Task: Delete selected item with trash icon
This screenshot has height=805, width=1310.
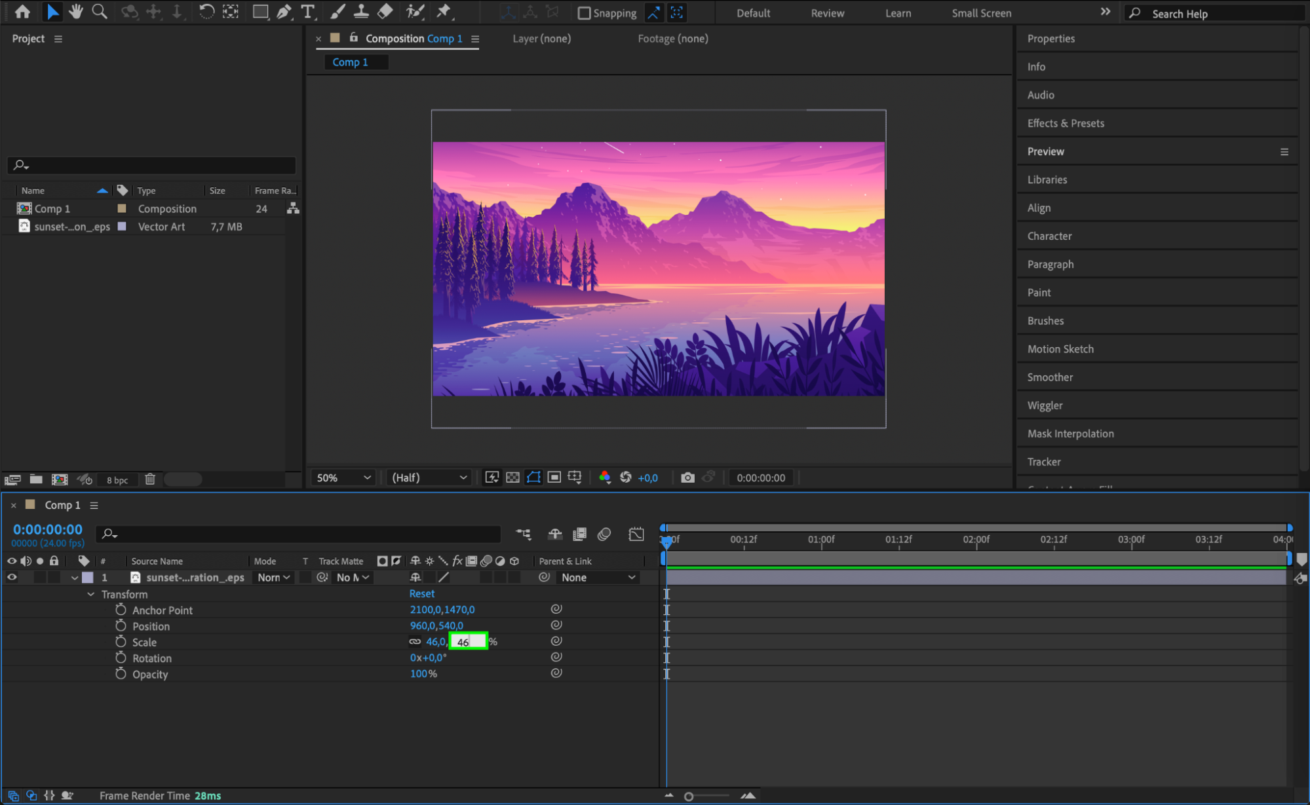Action: tap(150, 479)
